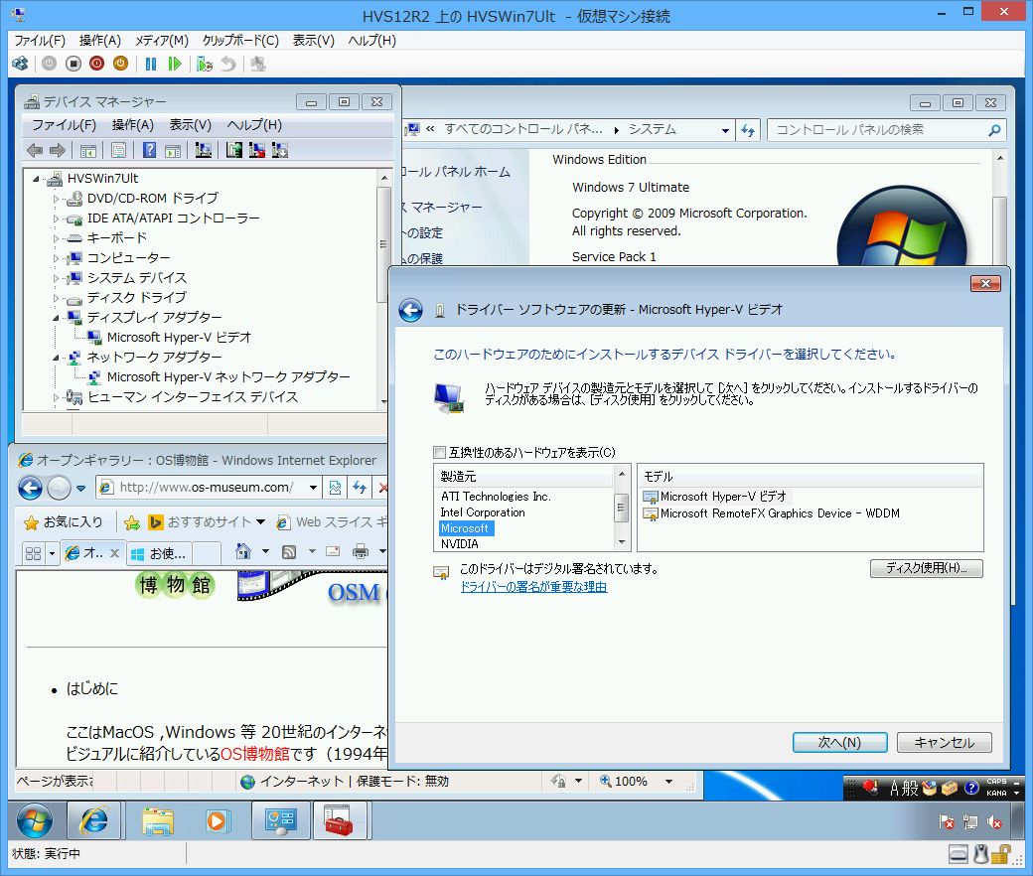Image resolution: width=1033 pixels, height=876 pixels.
Task: Open IE address bar dropdown arrow
Action: click(x=314, y=488)
